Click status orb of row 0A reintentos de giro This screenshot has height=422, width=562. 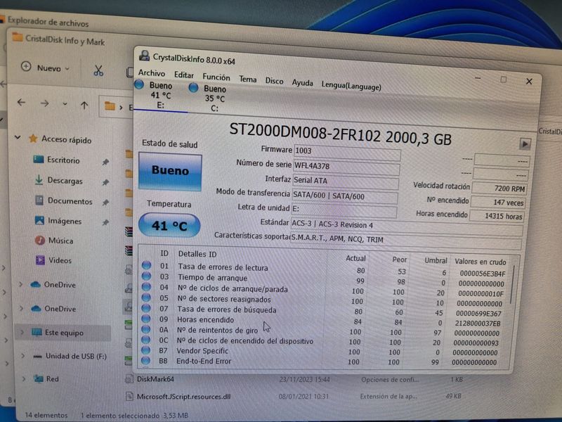coord(145,328)
